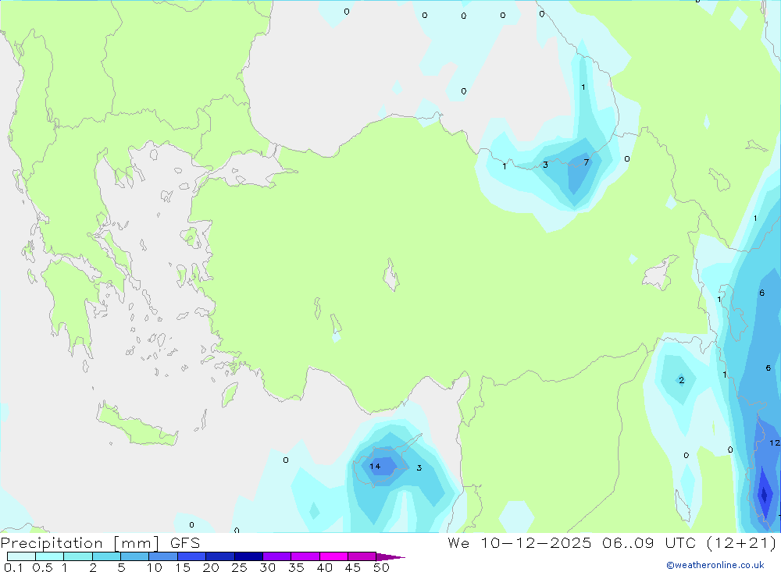
Task: Select the 2–5 mm legend color swatch
Action: (106, 556)
